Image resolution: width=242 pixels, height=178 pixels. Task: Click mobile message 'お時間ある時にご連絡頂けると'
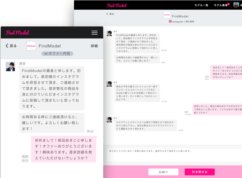click(52, 123)
